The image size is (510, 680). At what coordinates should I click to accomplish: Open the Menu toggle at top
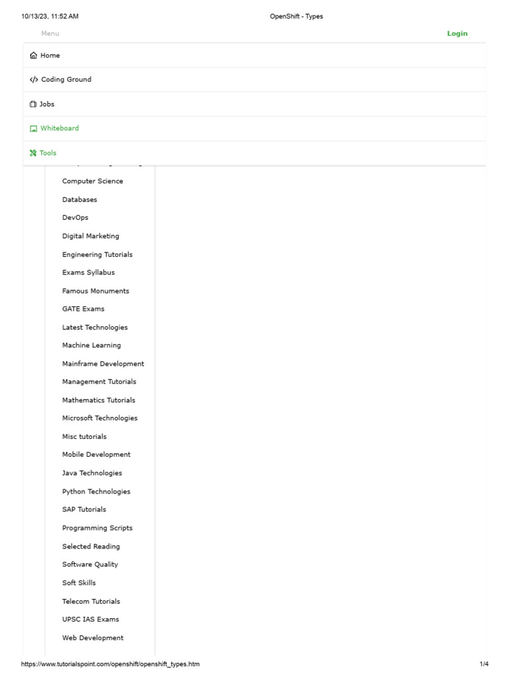(50, 34)
